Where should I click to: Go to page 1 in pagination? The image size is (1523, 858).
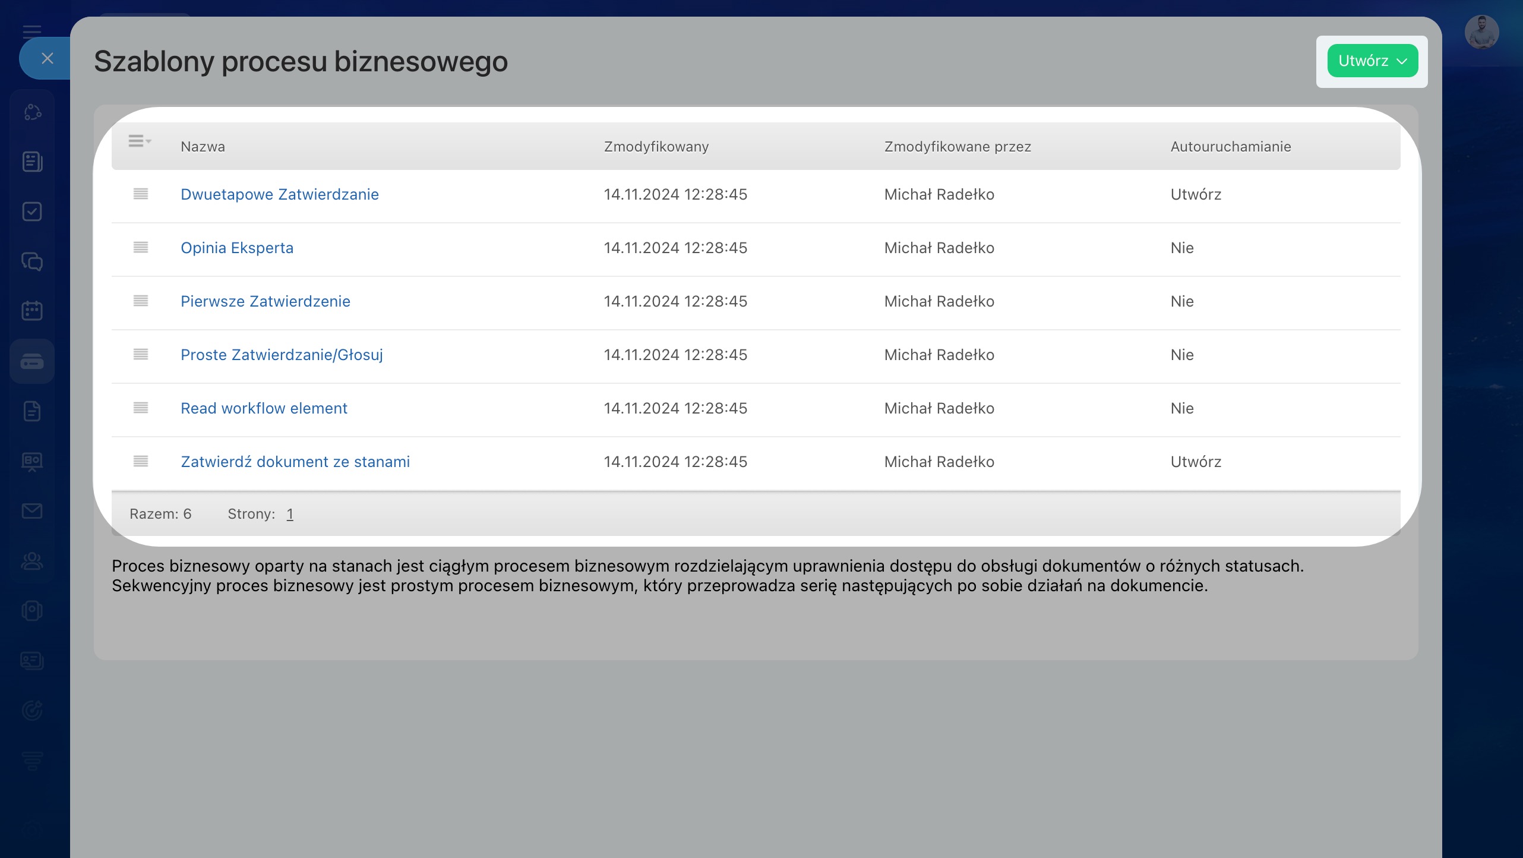point(290,514)
